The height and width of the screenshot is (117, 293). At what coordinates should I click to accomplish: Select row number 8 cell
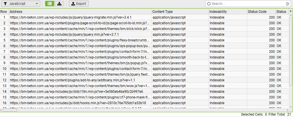tap(5, 57)
